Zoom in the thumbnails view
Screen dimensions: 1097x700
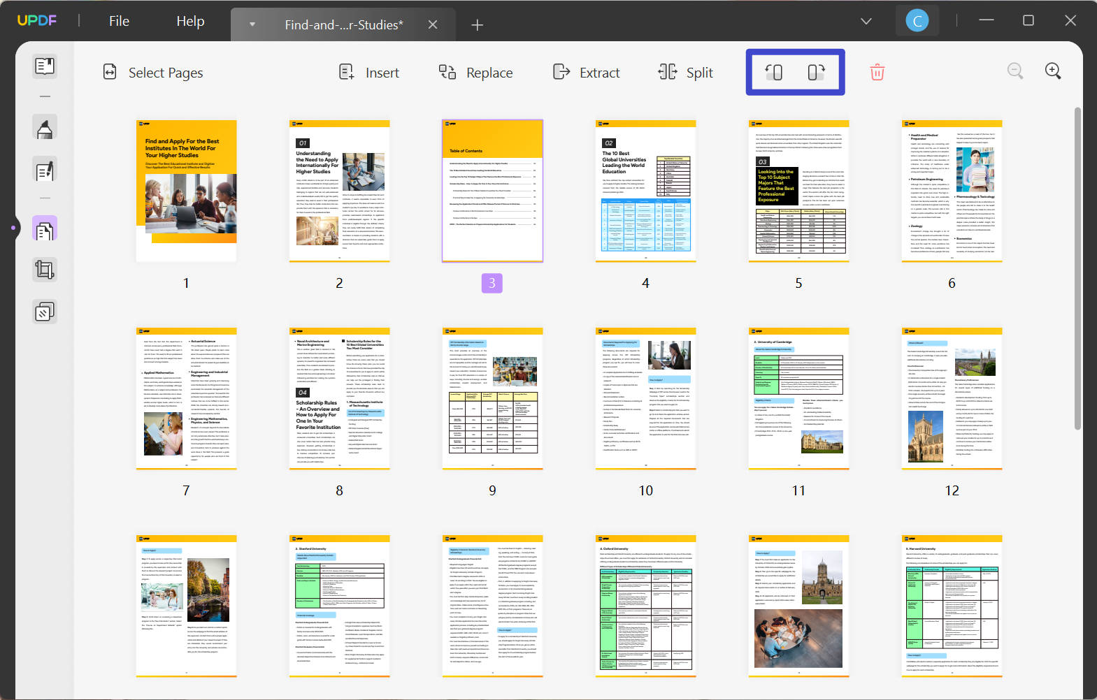pyautogui.click(x=1053, y=71)
